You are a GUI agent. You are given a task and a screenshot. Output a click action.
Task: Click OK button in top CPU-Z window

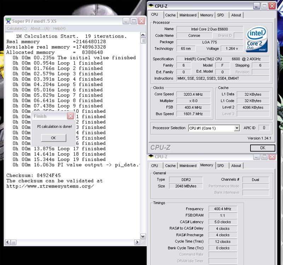tap(262, 148)
